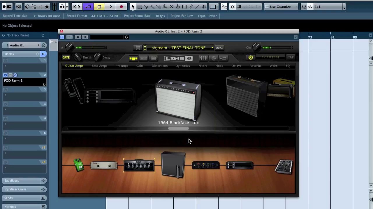Click the 1964 Blackface 'Lux amp image
Screen dimensions: 373x209
(178, 100)
